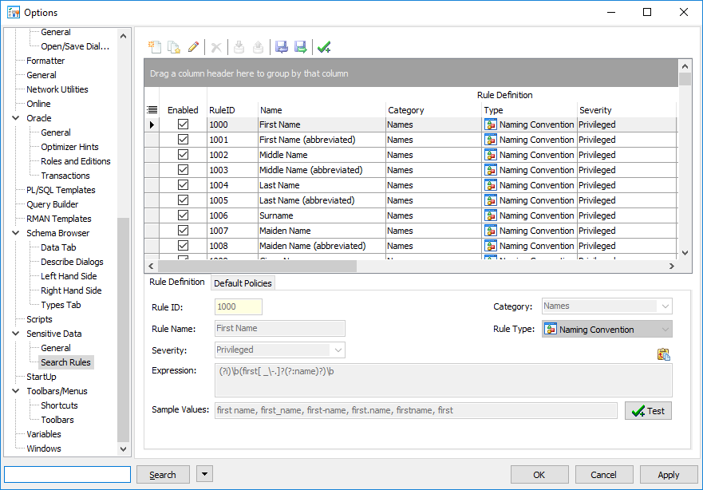The height and width of the screenshot is (490, 703).
Task: Open Query Builder options
Action: pos(52,204)
